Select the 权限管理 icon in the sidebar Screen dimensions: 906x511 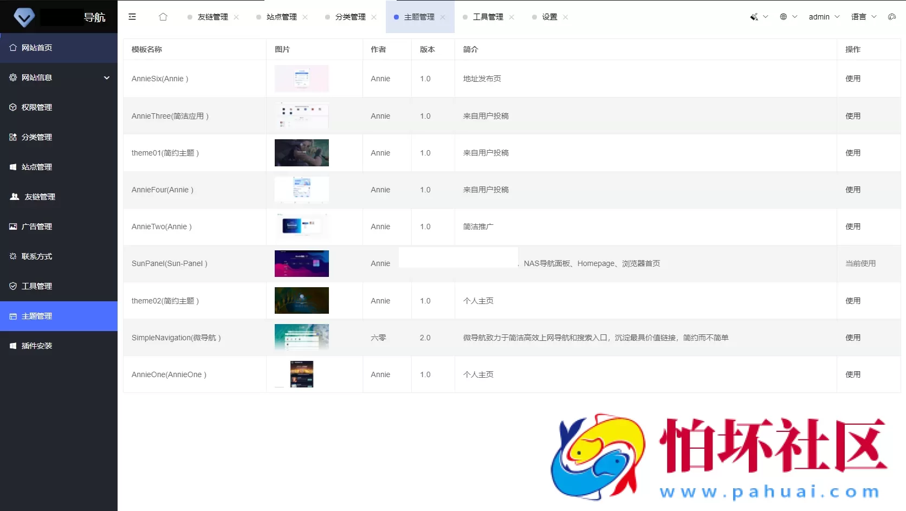pos(13,107)
